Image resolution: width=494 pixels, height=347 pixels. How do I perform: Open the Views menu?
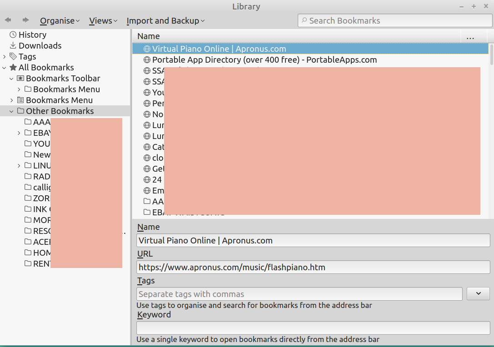103,21
